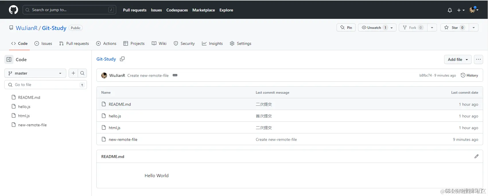Switch to the Wiki tab

click(x=159, y=43)
